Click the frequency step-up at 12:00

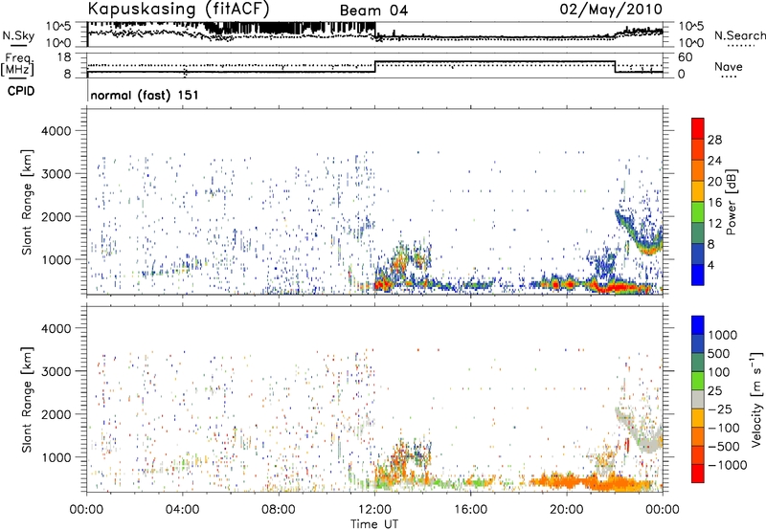point(375,67)
